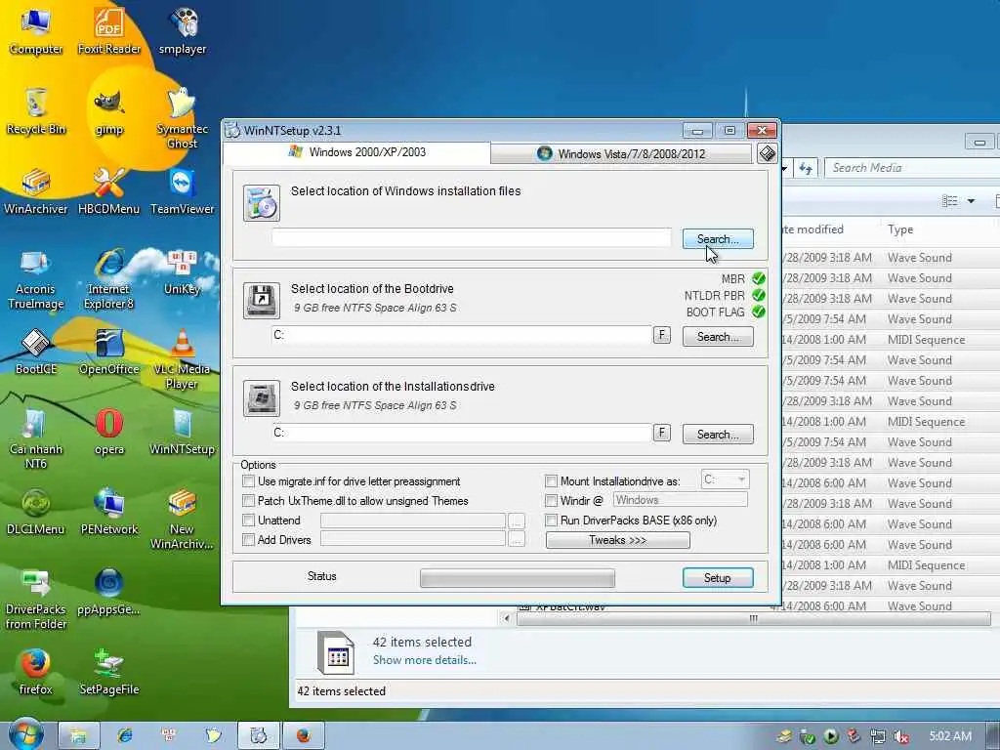The width and height of the screenshot is (1000, 750).
Task: Click the Installationsdrive path field
Action: point(462,433)
